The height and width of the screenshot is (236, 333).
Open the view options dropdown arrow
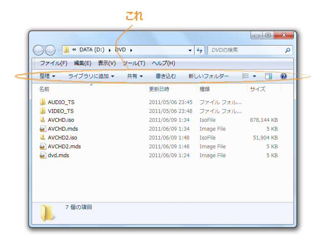[254, 76]
